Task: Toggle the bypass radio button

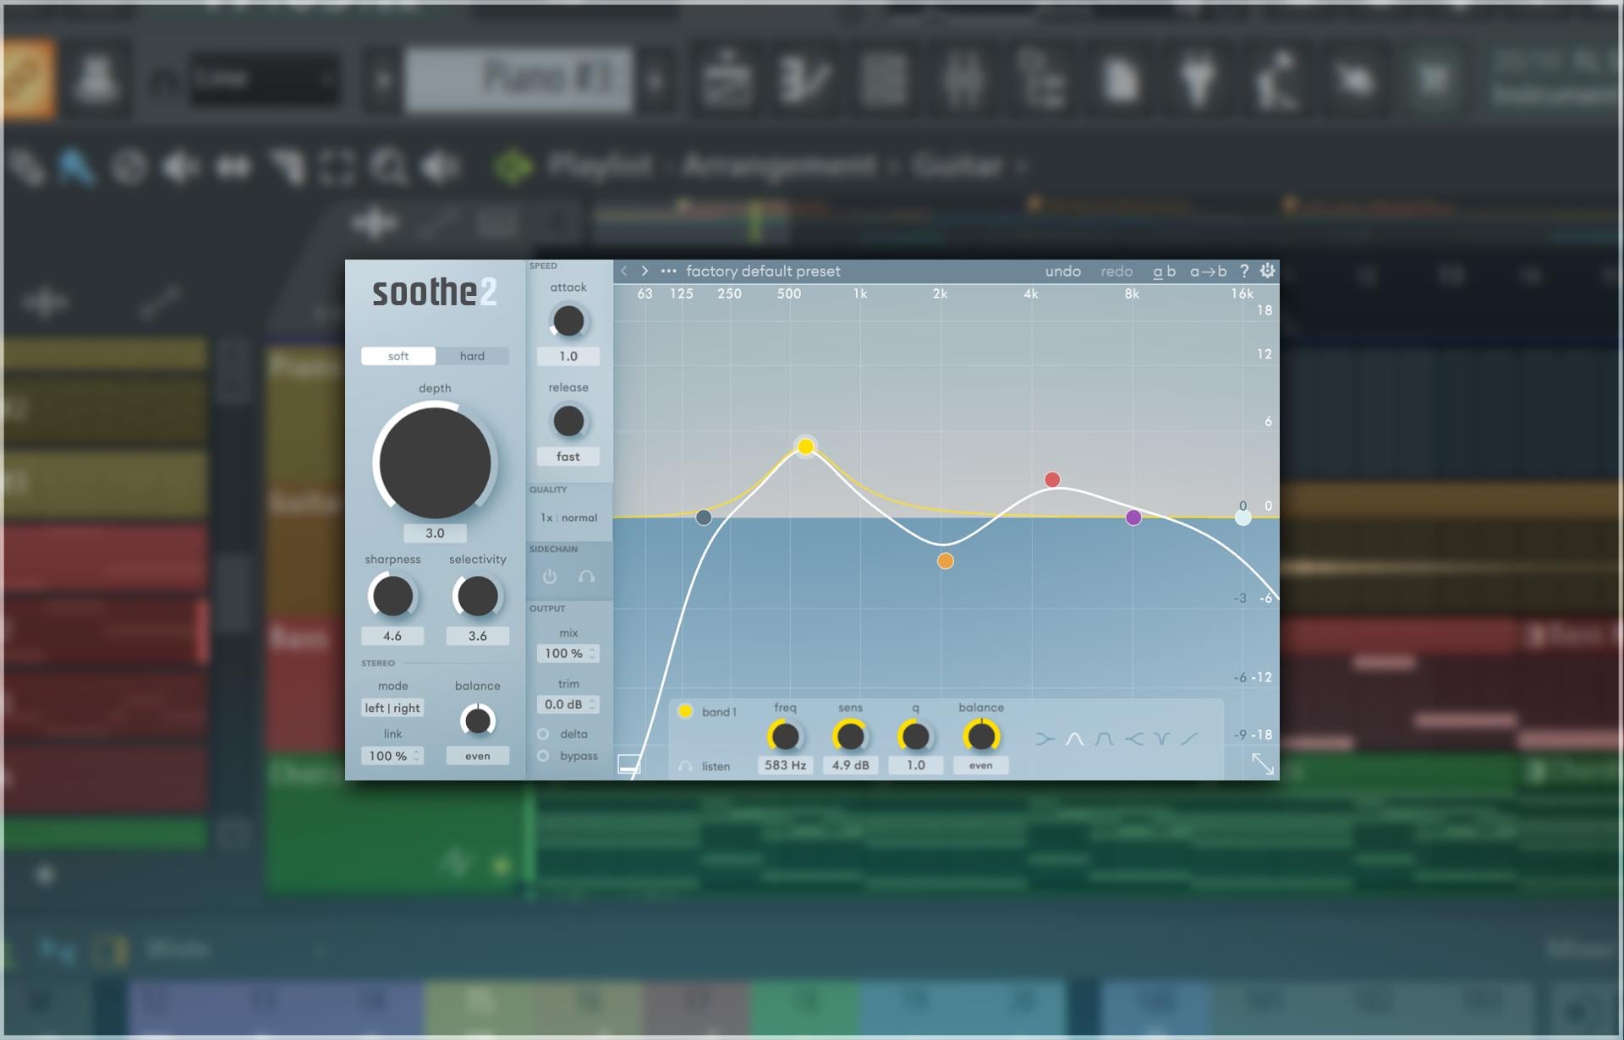Action: [543, 756]
